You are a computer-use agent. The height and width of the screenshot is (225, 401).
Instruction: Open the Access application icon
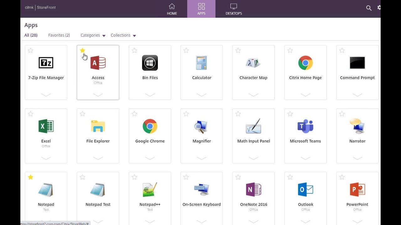pyautogui.click(x=98, y=63)
